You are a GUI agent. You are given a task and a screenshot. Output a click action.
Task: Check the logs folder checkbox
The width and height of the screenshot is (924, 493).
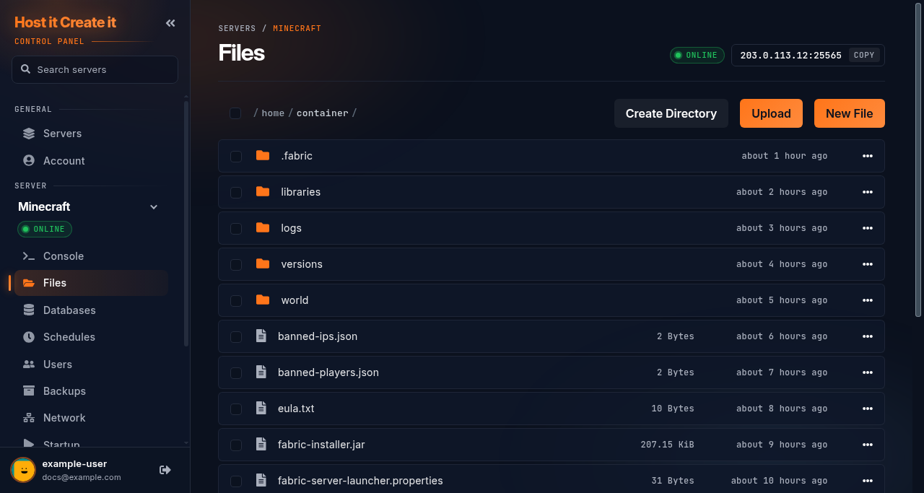pos(236,229)
